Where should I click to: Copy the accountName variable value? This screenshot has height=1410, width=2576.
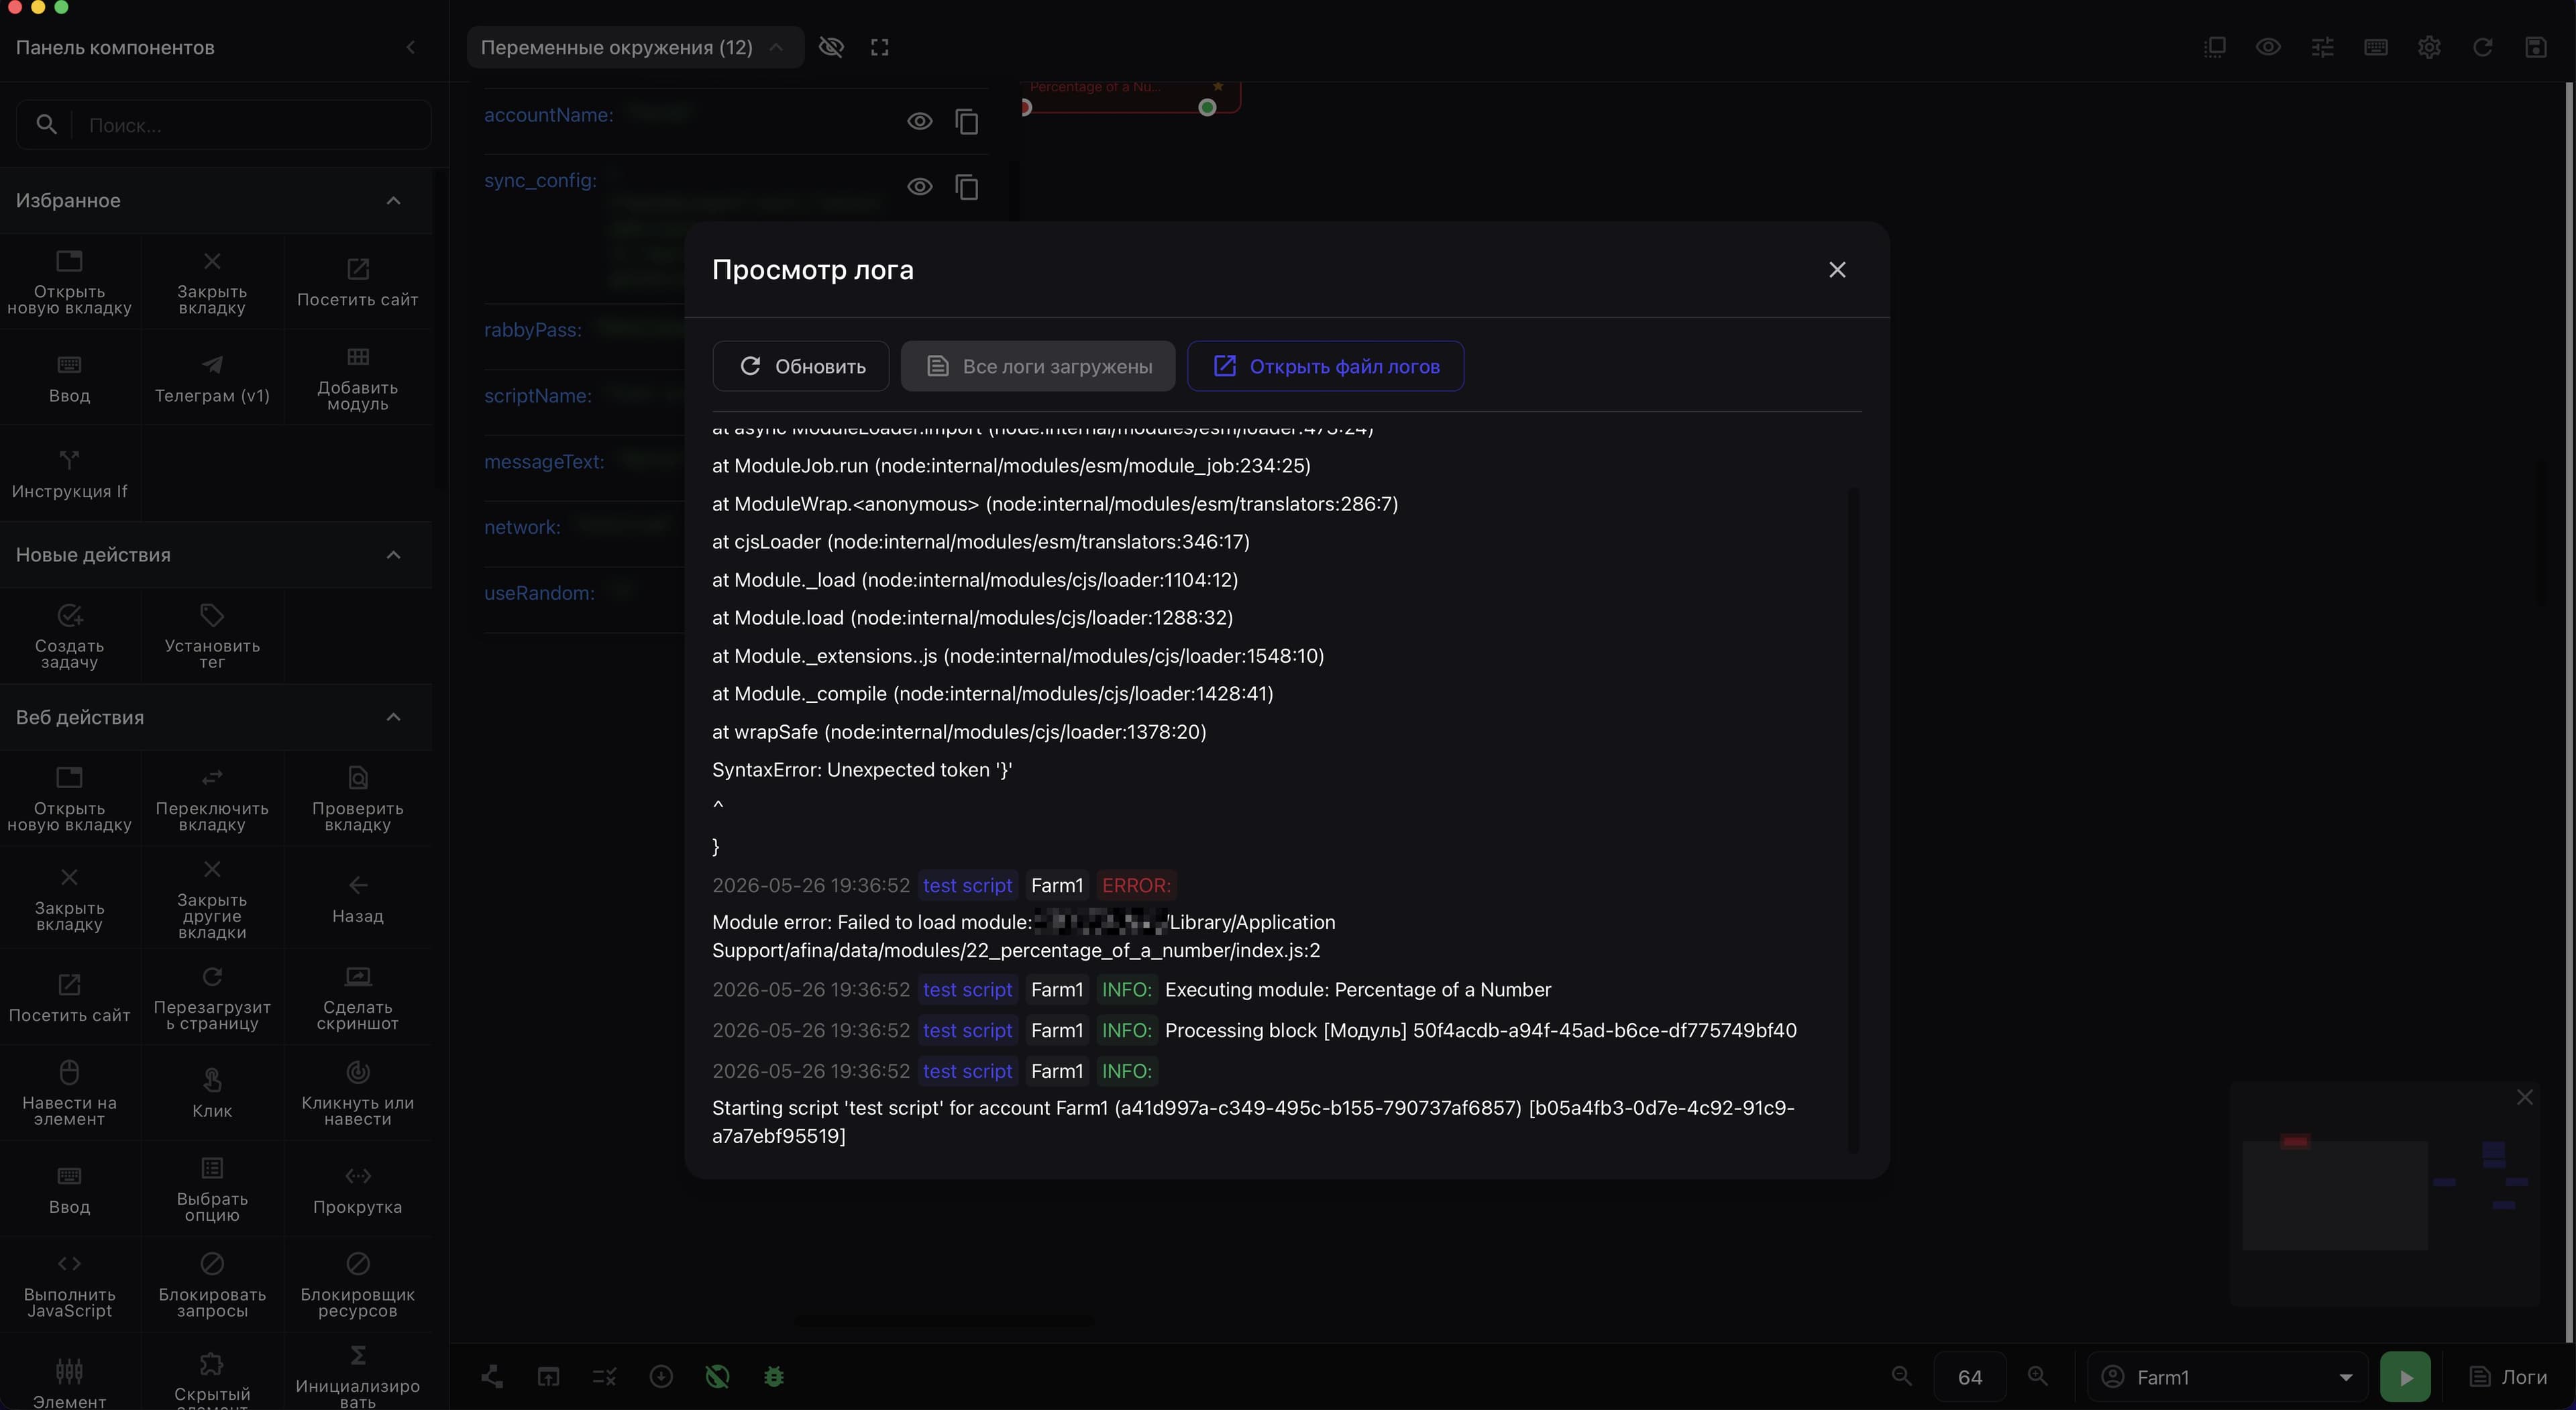pos(966,121)
